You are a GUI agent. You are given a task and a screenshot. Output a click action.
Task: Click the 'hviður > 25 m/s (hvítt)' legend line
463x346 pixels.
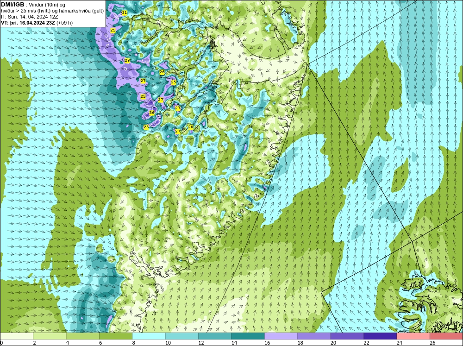pos(52,11)
